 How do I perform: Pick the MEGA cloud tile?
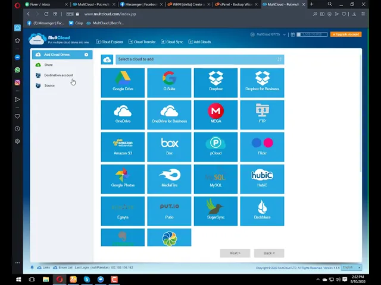pyautogui.click(x=216, y=115)
